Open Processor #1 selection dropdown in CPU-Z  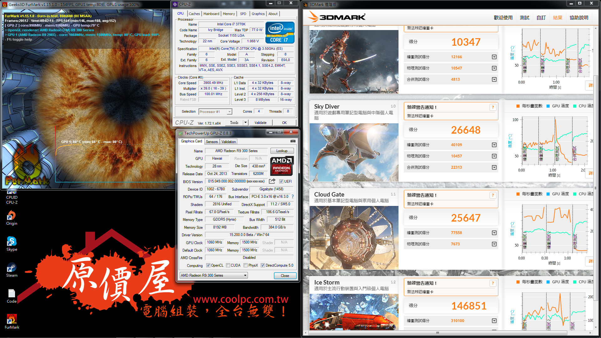pyautogui.click(x=215, y=112)
